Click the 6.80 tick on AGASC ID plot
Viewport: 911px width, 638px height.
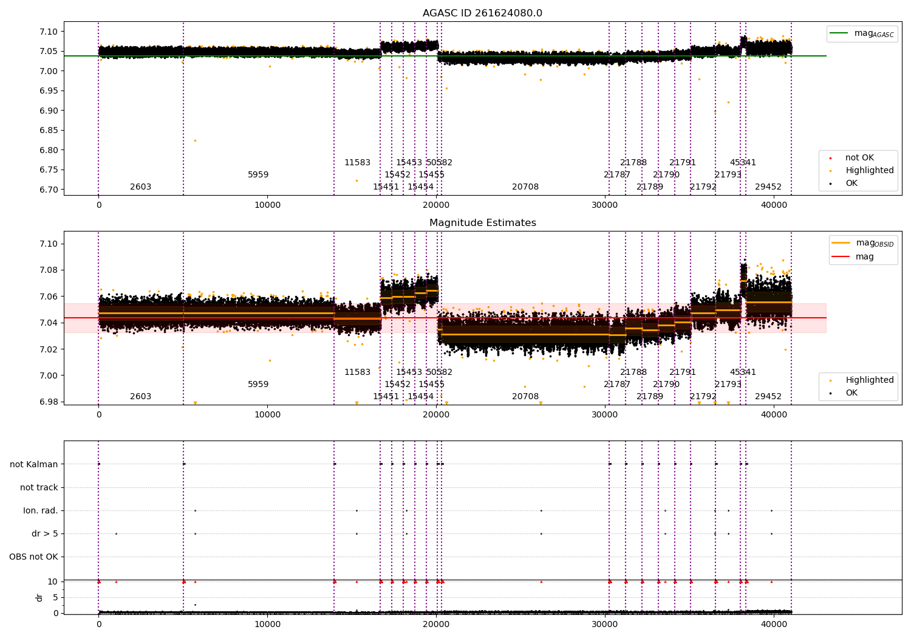pyautogui.click(x=50, y=150)
